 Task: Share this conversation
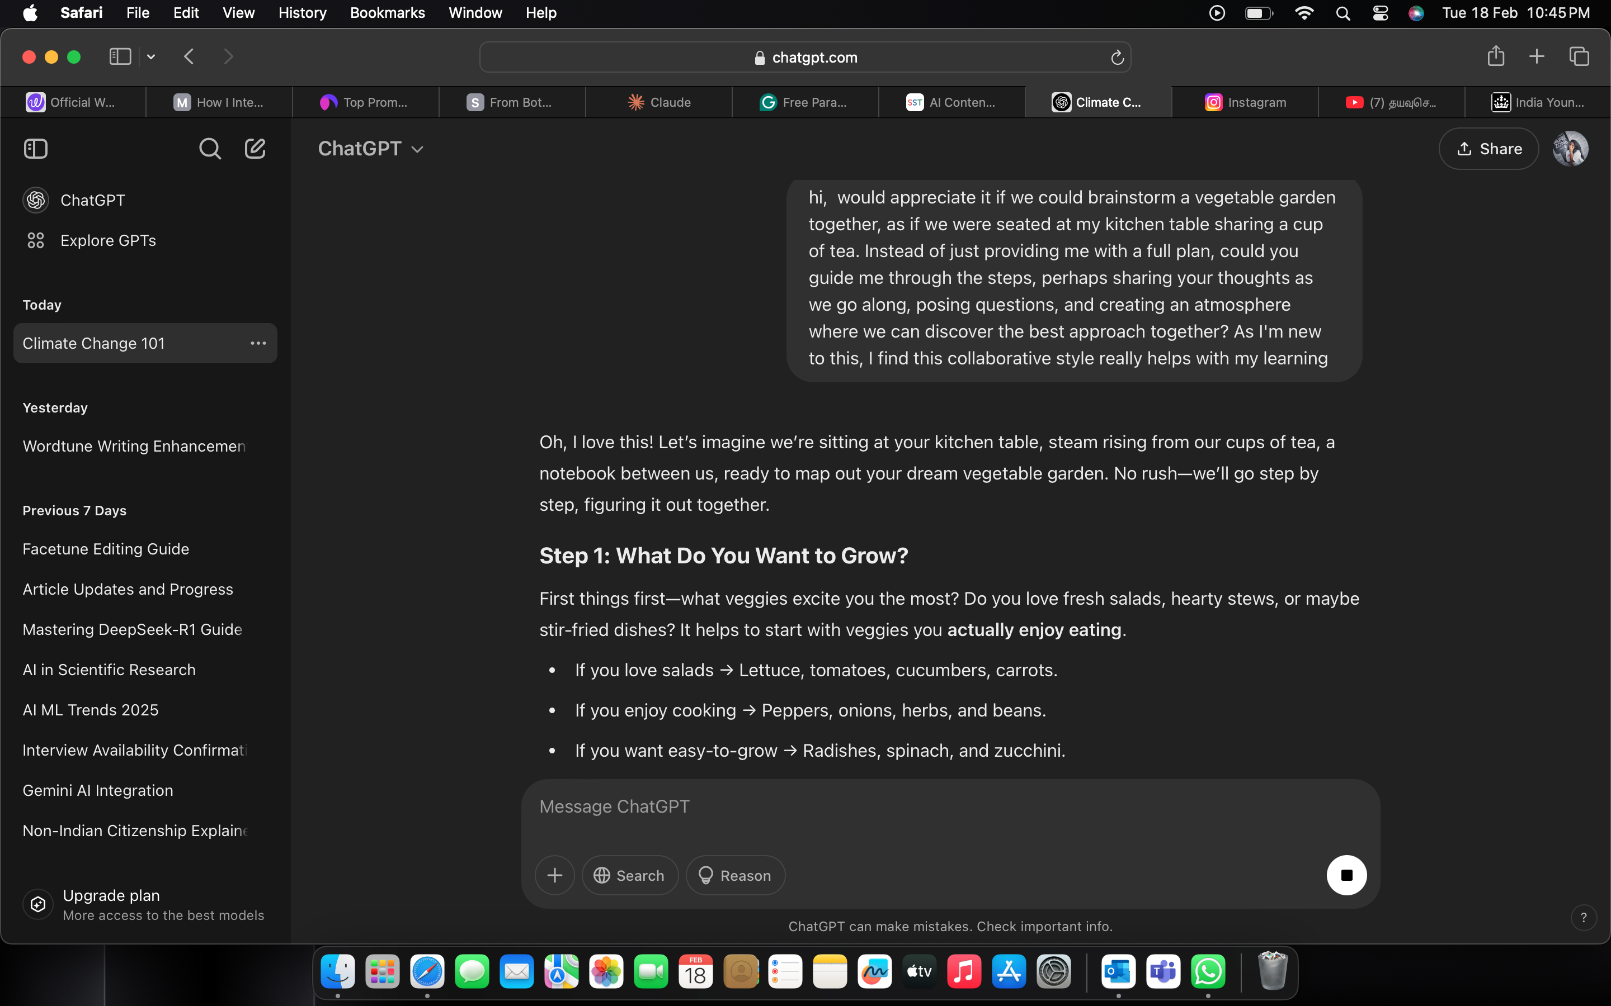pos(1488,148)
